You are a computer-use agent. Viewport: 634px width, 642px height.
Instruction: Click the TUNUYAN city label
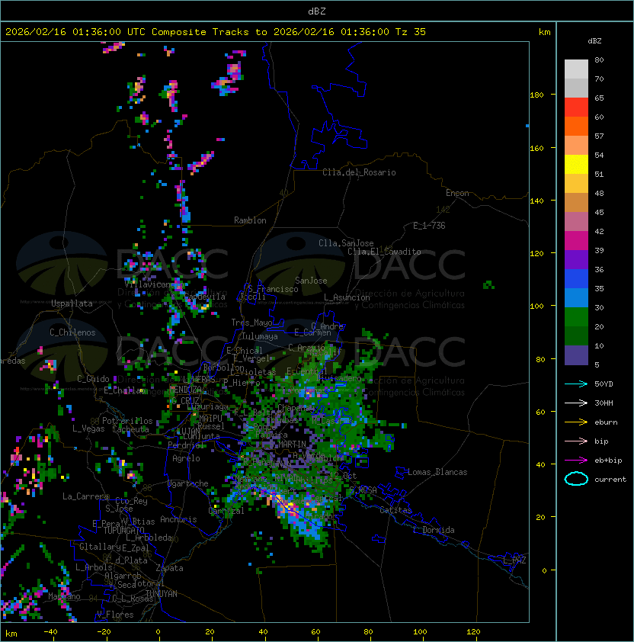click(162, 594)
